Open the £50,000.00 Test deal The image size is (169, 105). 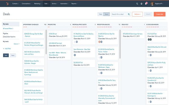(x=55, y=43)
